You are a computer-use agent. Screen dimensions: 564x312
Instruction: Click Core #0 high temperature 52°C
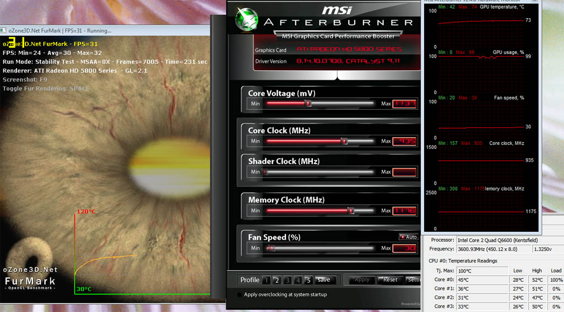[538, 280]
